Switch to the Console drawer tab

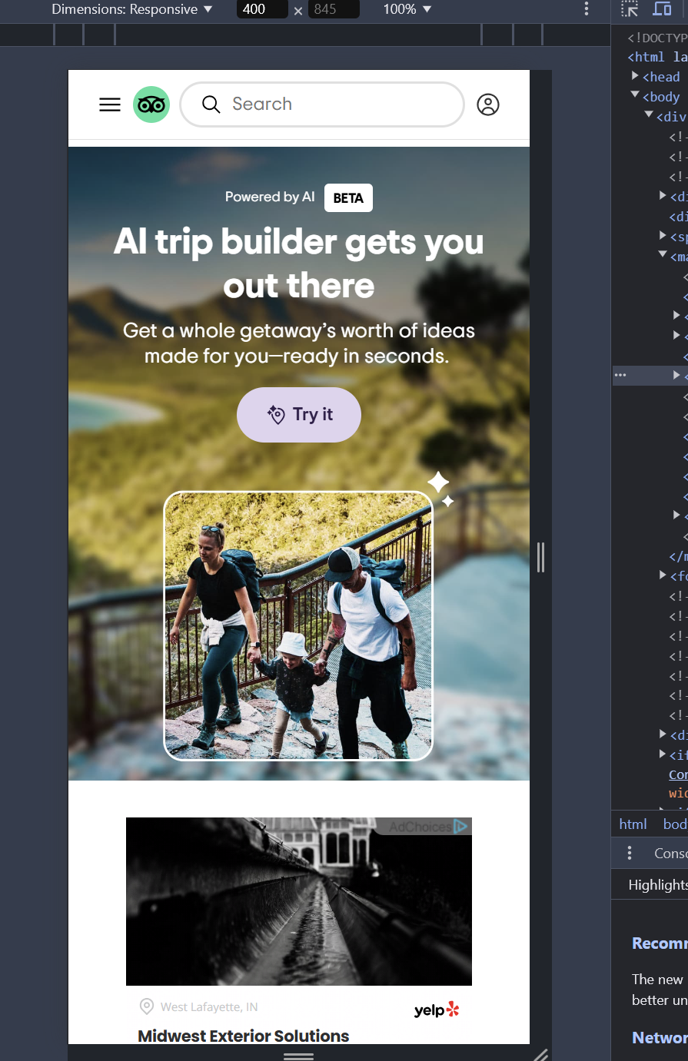670,853
